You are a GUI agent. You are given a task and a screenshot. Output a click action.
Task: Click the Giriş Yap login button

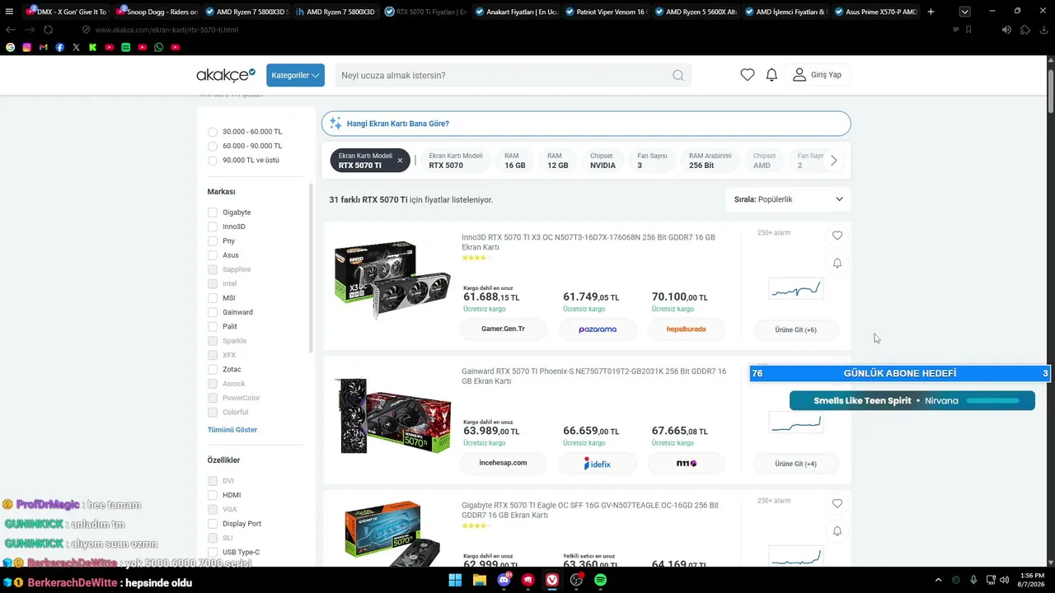pos(817,75)
